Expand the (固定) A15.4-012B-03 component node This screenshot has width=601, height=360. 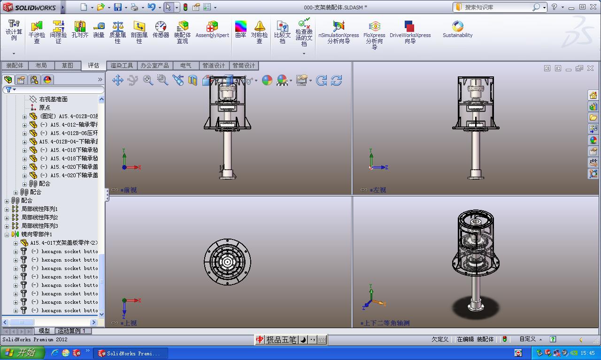click(25, 116)
